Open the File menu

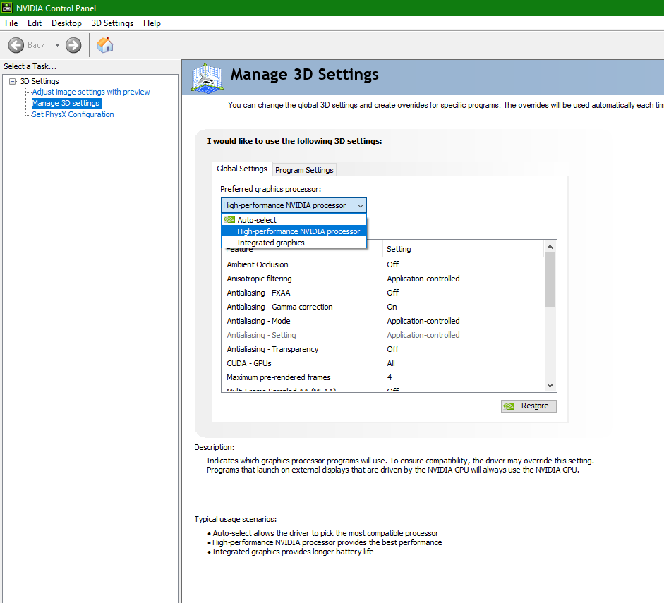tap(11, 23)
